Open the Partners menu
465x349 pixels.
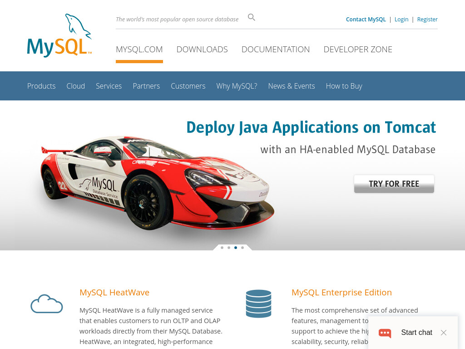[x=146, y=86]
